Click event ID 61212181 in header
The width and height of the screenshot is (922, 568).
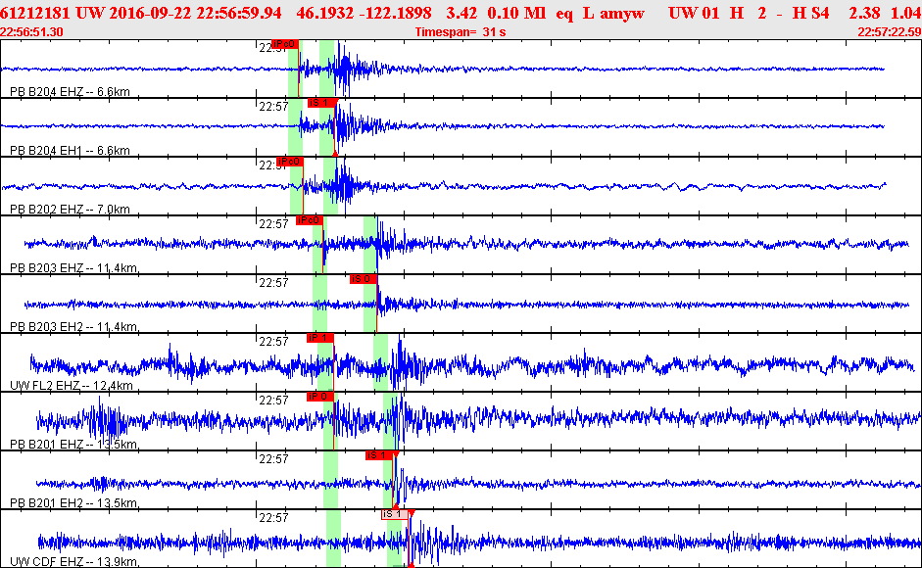[x=34, y=13]
